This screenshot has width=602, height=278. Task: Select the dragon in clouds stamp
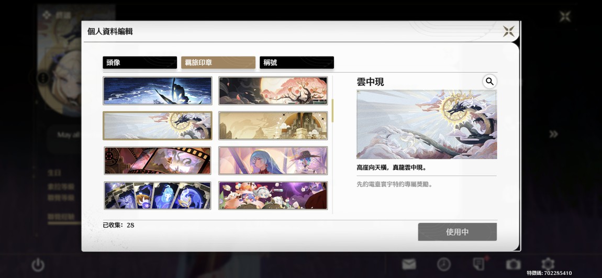point(158,126)
